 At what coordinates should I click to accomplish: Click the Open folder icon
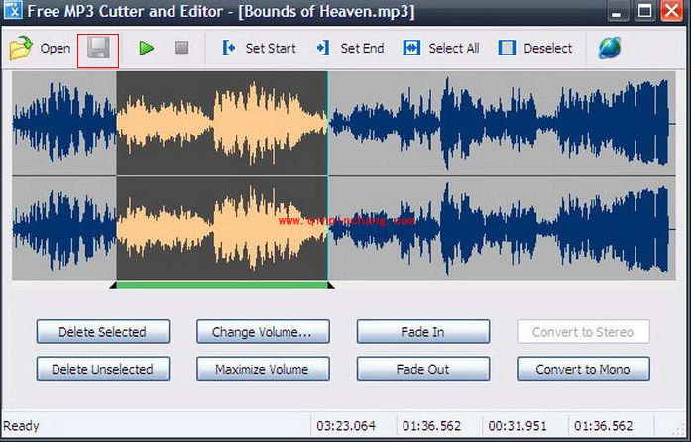click(x=21, y=48)
